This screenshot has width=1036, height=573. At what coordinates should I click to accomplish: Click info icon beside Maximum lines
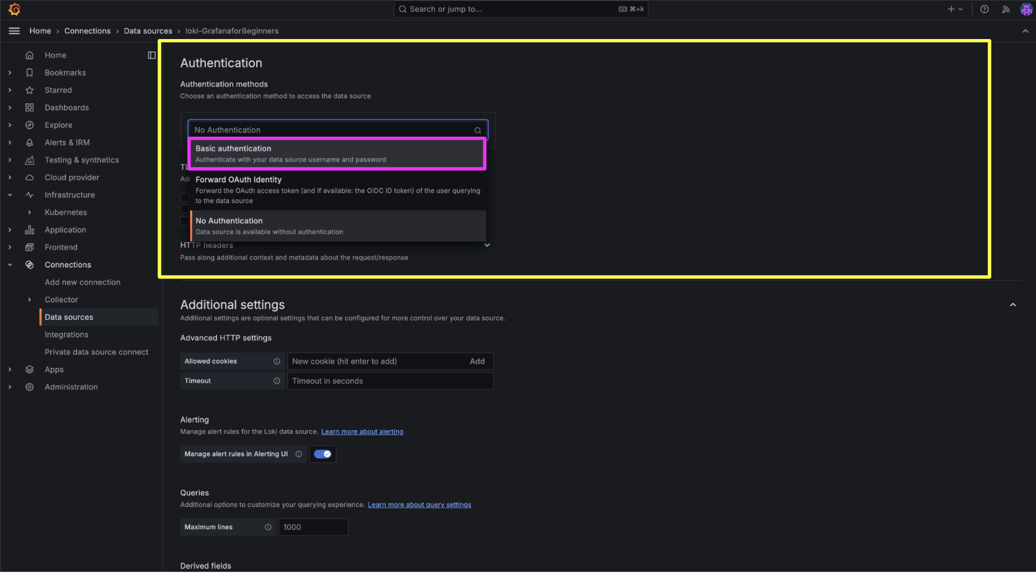268,527
